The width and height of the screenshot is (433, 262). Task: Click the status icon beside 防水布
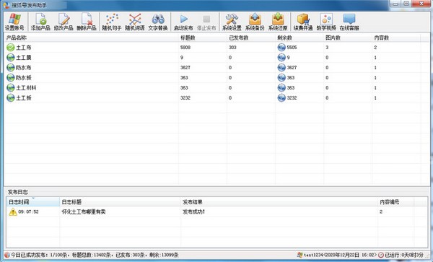pyautogui.click(x=11, y=68)
